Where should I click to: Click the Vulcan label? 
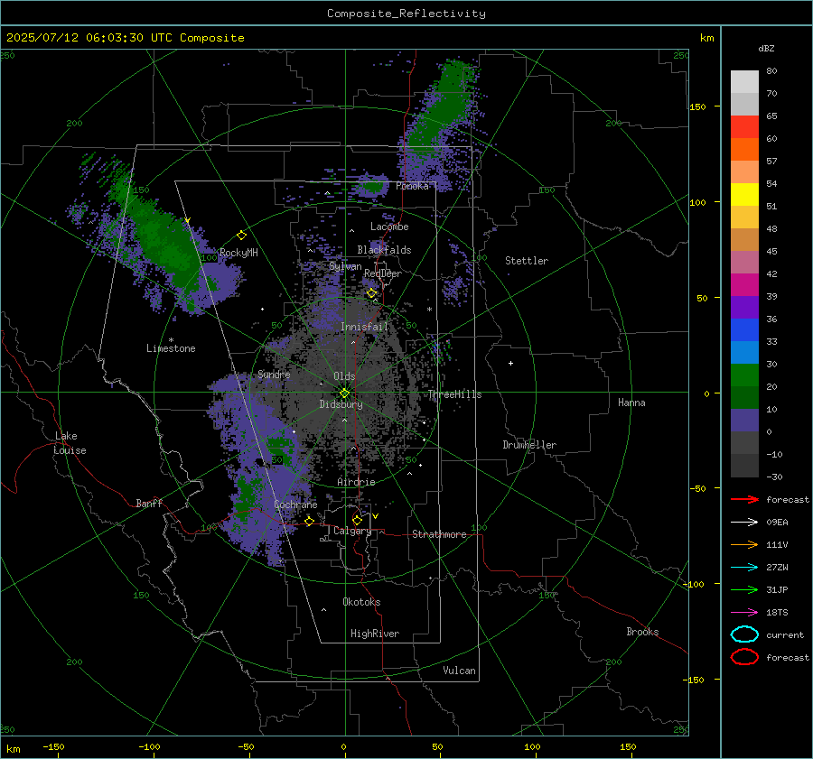[459, 671]
